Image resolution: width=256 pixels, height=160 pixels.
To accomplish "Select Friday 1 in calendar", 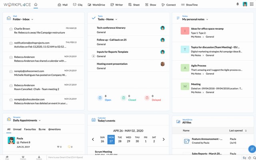I will coord(146,140).
